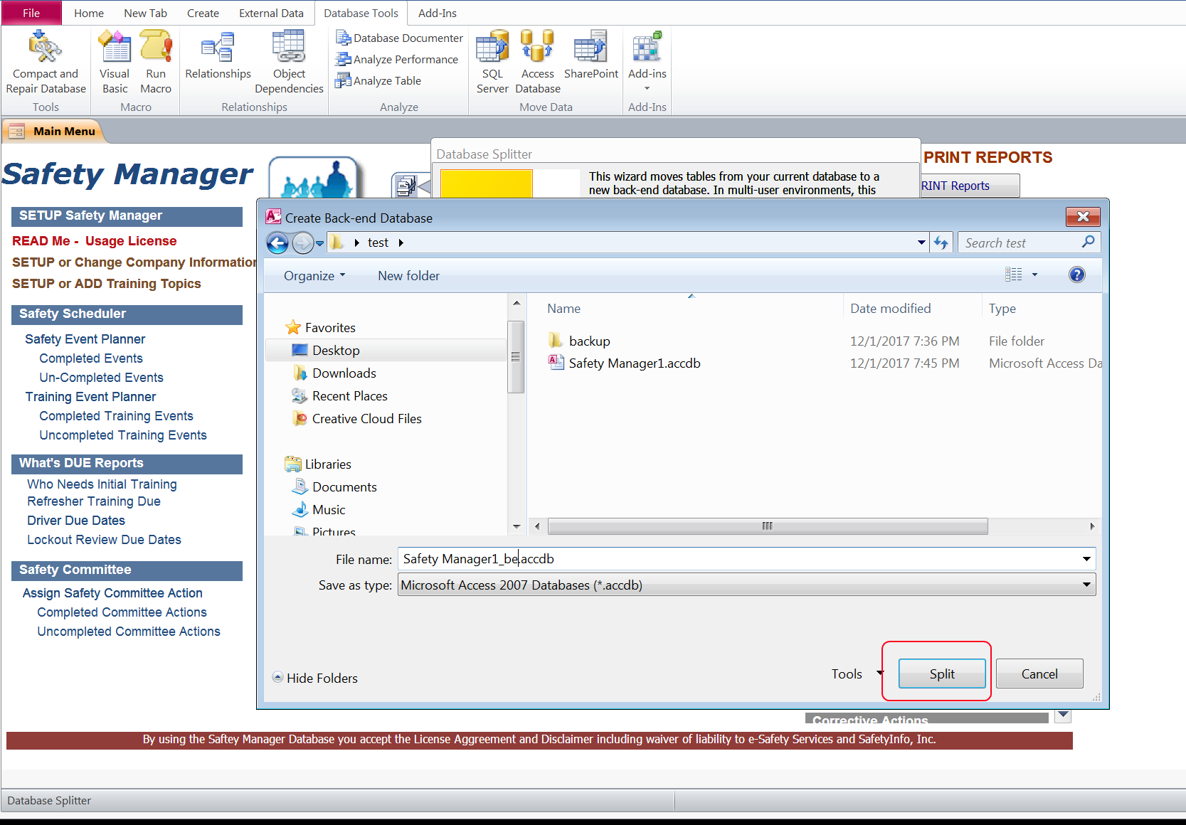This screenshot has height=825, width=1186.
Task: Click Access Database split icon
Action: 538,63
